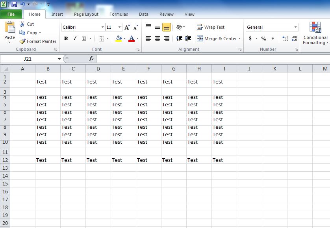This screenshot has height=228, width=330.
Task: Click the Wrap Text button
Action: point(211,27)
